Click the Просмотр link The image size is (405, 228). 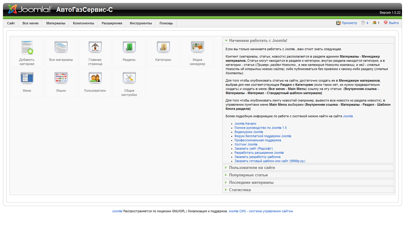[x=349, y=23]
